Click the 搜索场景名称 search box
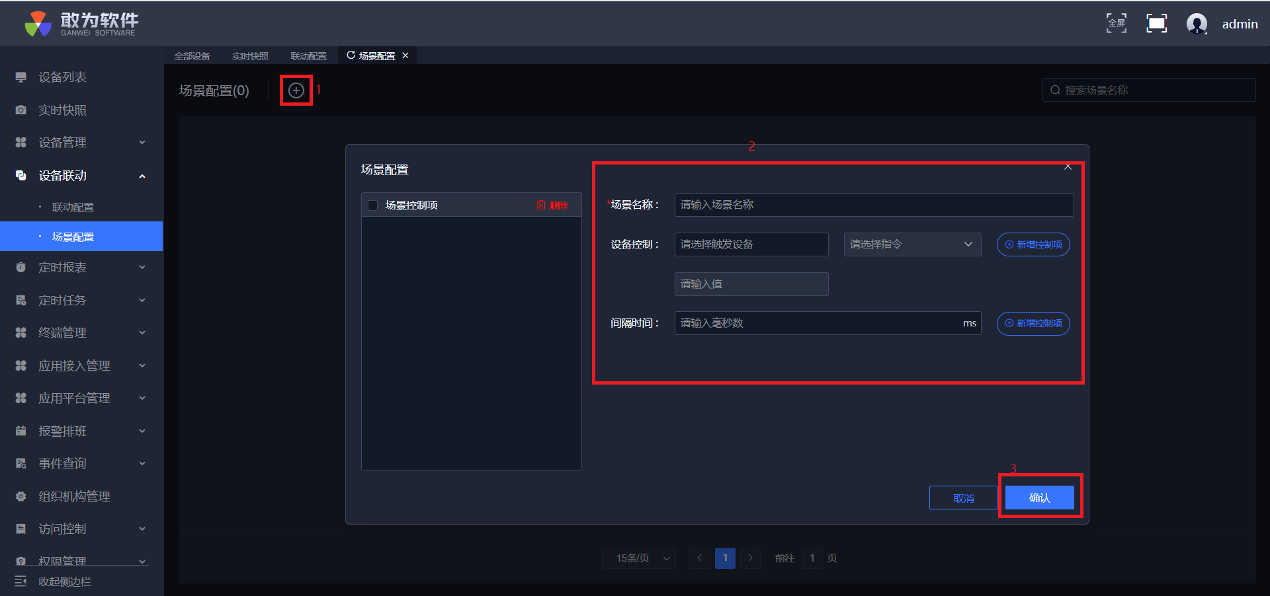The height and width of the screenshot is (596, 1270). coord(1149,90)
